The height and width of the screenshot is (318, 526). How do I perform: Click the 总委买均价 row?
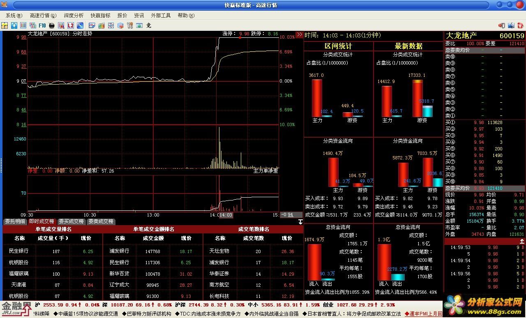point(485,188)
